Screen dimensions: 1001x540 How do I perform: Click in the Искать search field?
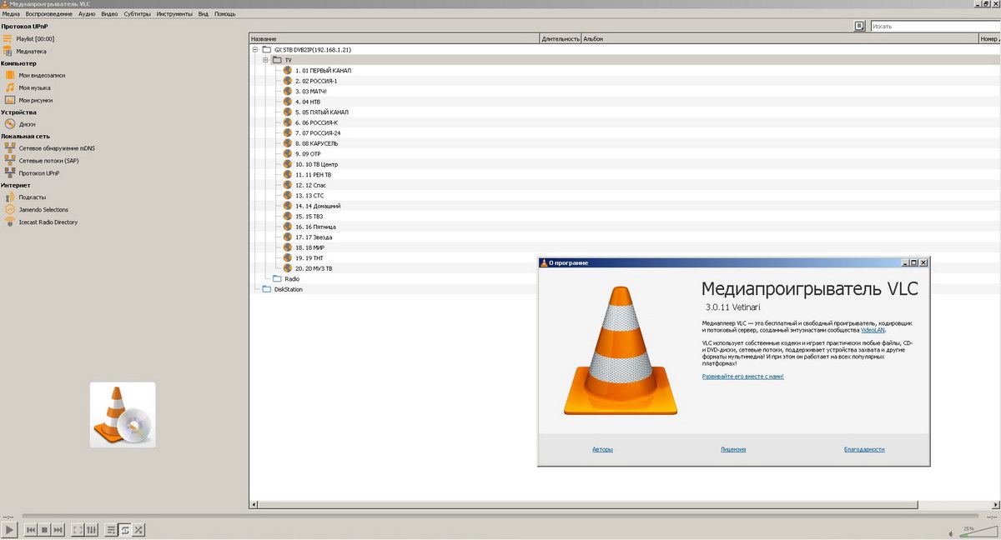(x=935, y=27)
